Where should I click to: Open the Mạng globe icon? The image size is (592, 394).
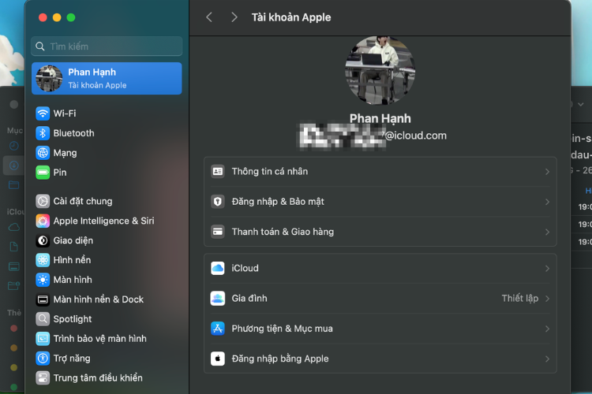(43, 153)
